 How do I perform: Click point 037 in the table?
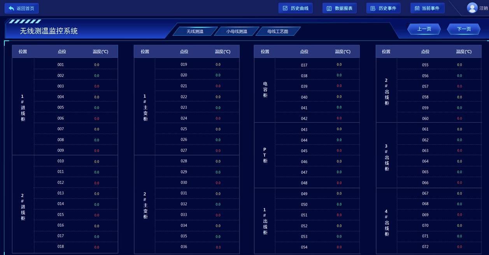pos(304,65)
